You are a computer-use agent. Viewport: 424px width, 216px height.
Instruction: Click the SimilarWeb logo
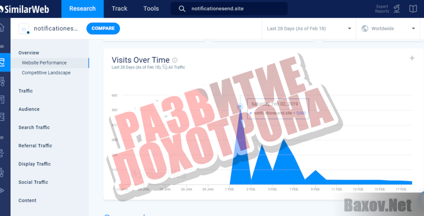point(24,9)
